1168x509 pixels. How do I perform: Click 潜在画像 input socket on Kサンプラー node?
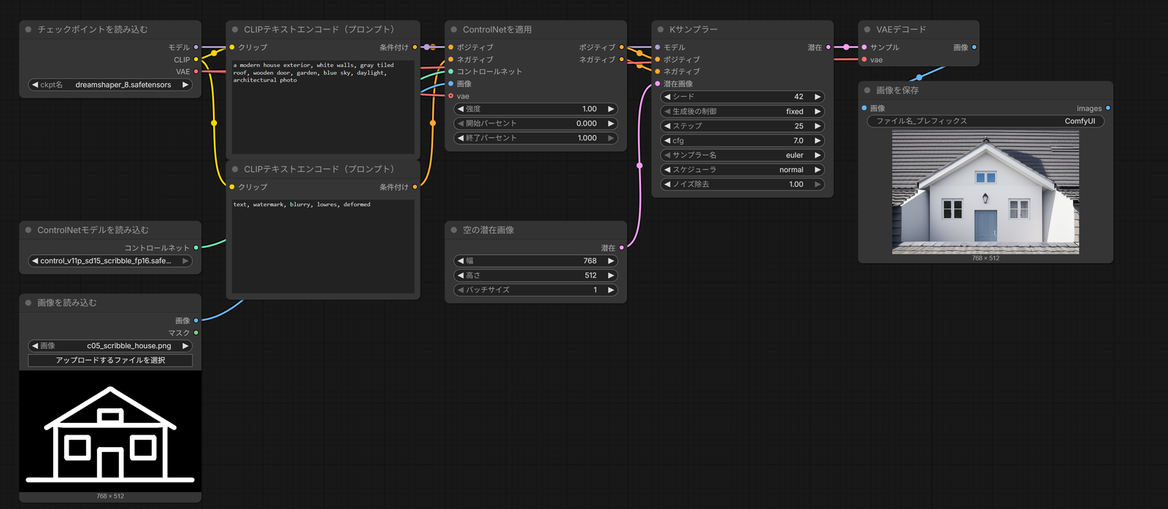[658, 84]
